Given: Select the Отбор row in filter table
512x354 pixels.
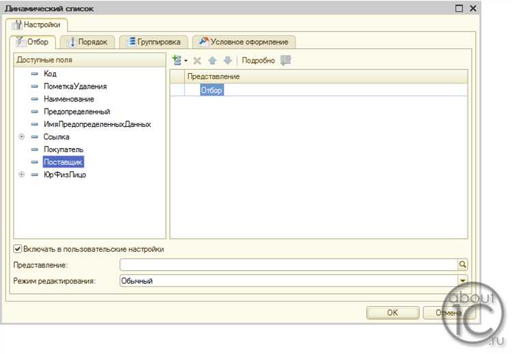Looking at the screenshot, I should click(x=319, y=90).
